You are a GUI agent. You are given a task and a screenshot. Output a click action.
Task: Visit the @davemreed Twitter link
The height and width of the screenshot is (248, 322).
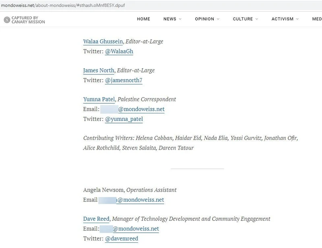[122, 239]
